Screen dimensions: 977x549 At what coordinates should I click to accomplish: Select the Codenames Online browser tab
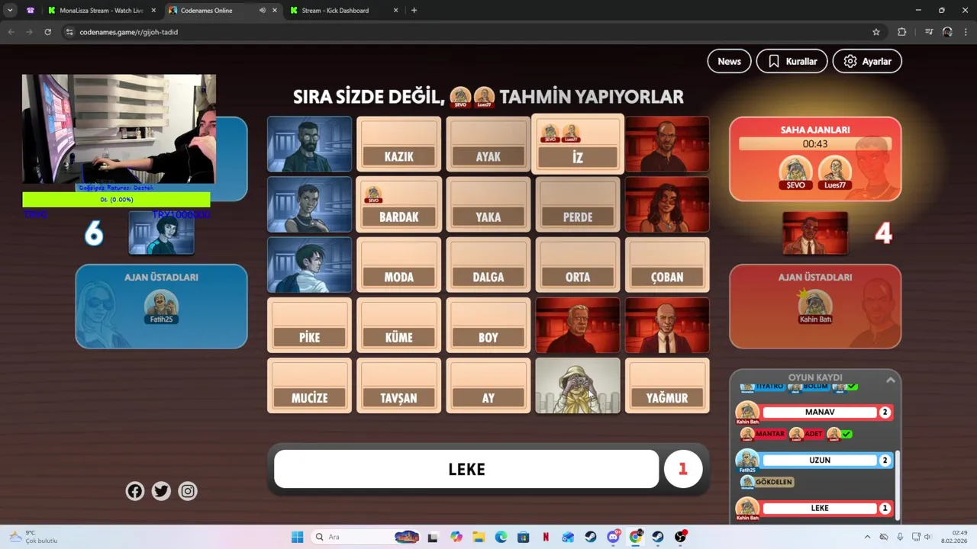(212, 11)
